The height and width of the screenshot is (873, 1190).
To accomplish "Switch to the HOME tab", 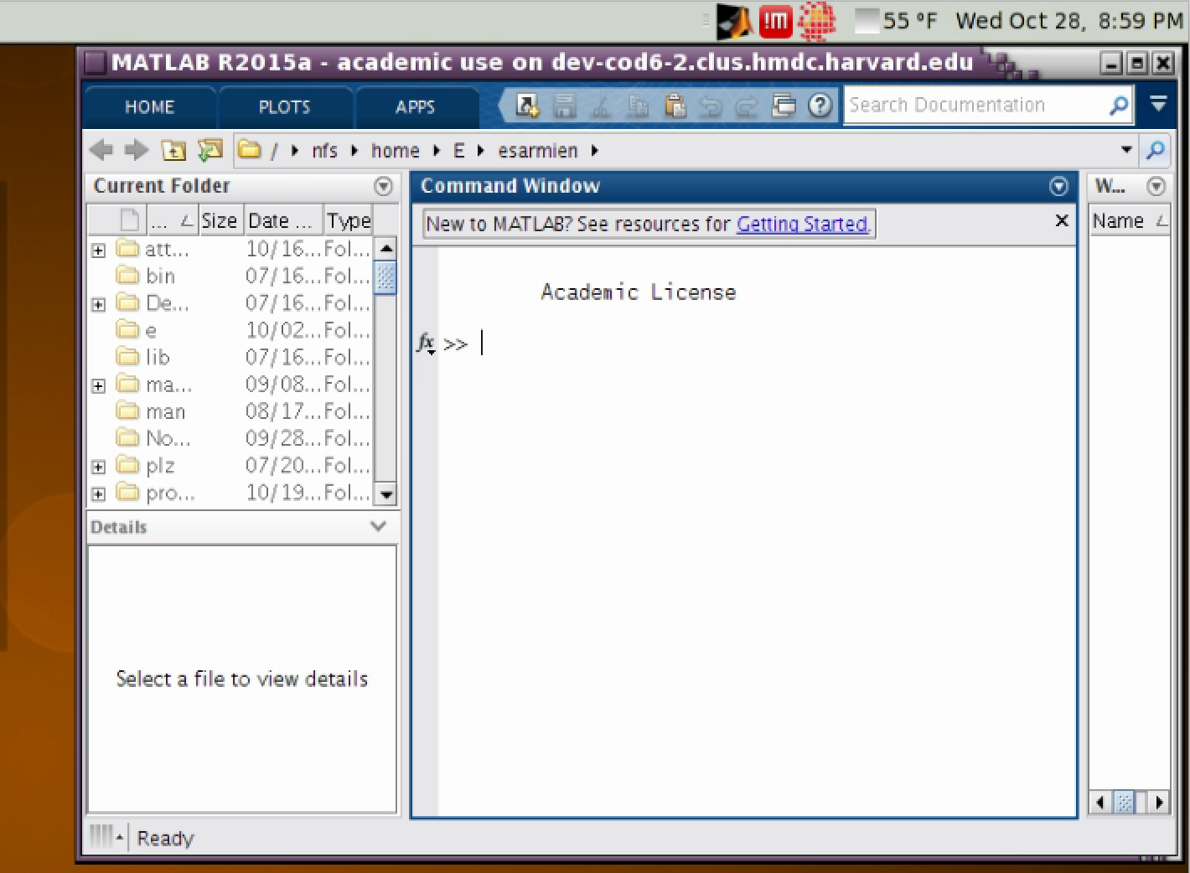I will point(149,106).
